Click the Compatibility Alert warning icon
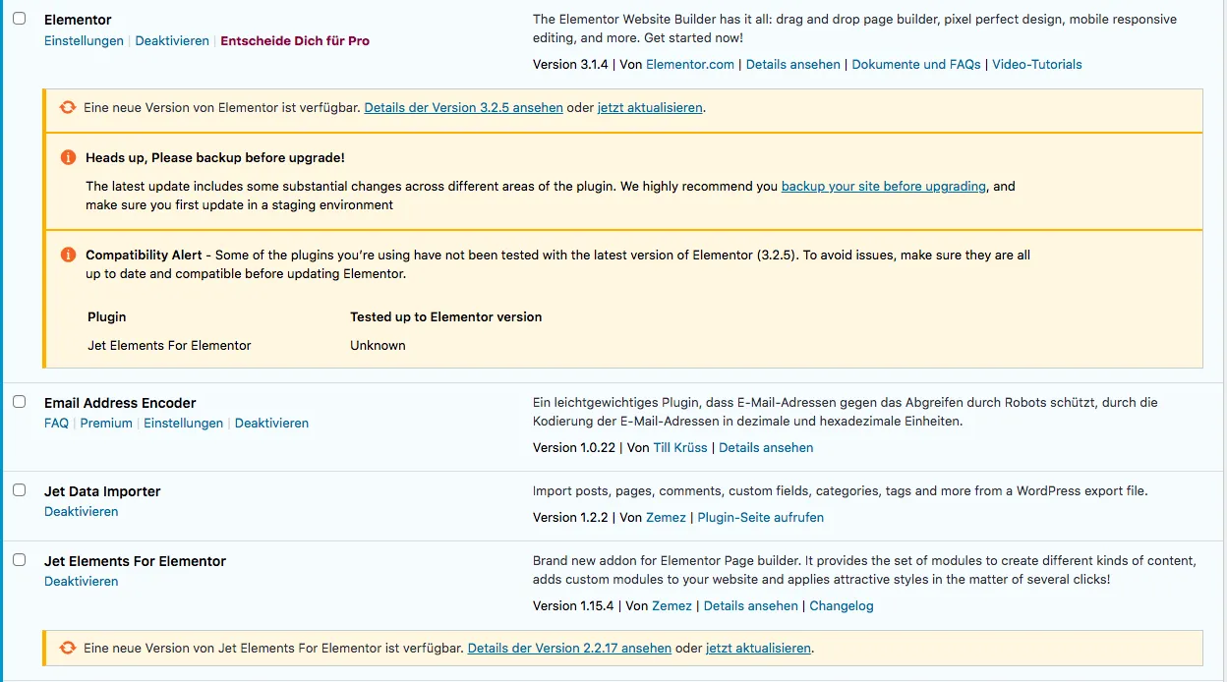The height and width of the screenshot is (682, 1227). [x=68, y=255]
